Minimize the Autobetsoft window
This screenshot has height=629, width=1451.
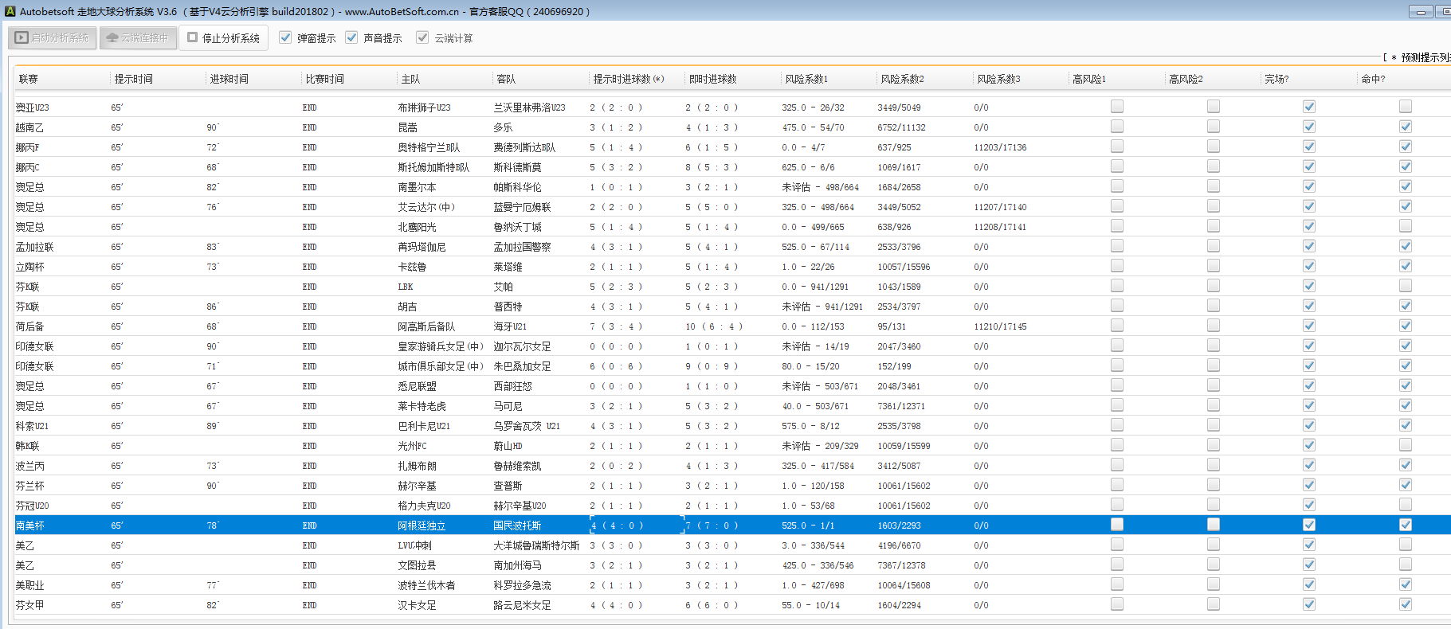1421,11
